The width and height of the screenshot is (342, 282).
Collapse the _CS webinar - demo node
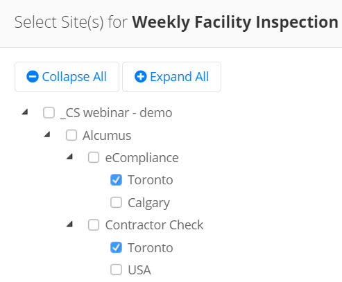coord(25,112)
